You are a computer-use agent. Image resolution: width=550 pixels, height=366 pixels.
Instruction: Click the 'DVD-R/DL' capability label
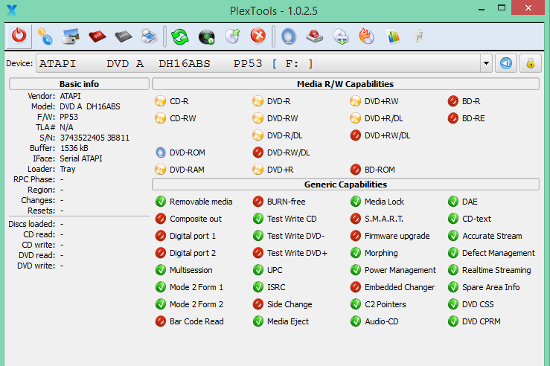click(284, 135)
